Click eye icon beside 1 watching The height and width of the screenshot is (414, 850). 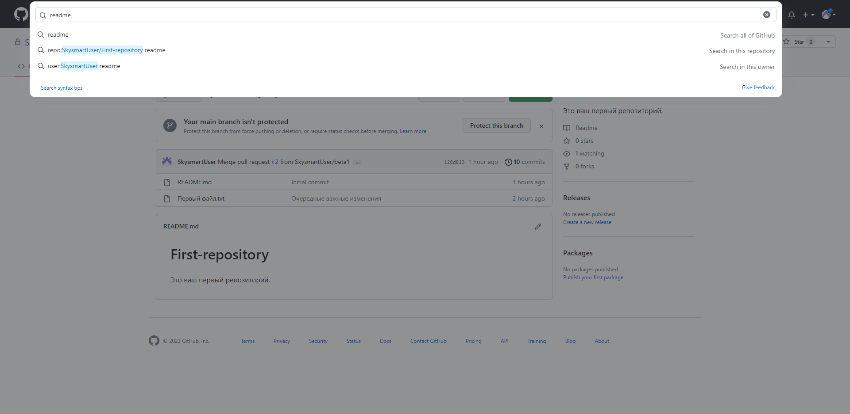pos(567,154)
